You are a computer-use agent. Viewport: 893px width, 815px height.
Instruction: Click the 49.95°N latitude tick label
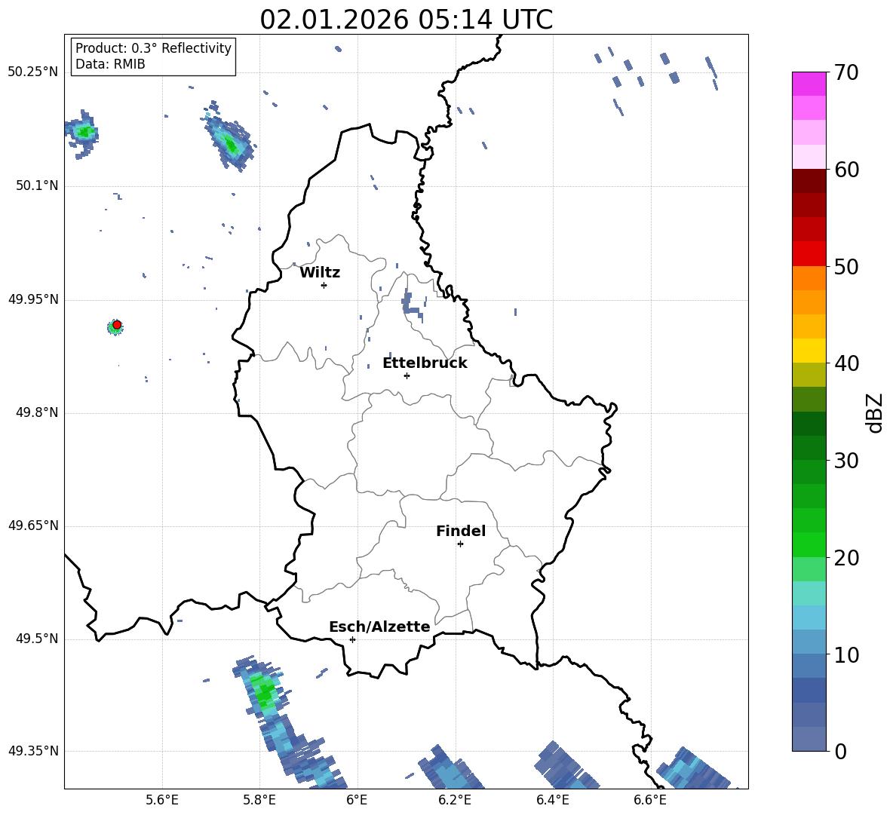coord(32,299)
